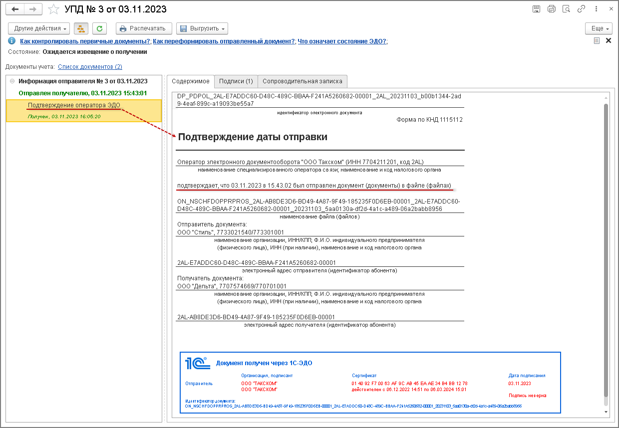This screenshot has width=619, height=428.
Task: Go back with the left arrow button
Action: pyautogui.click(x=15, y=9)
